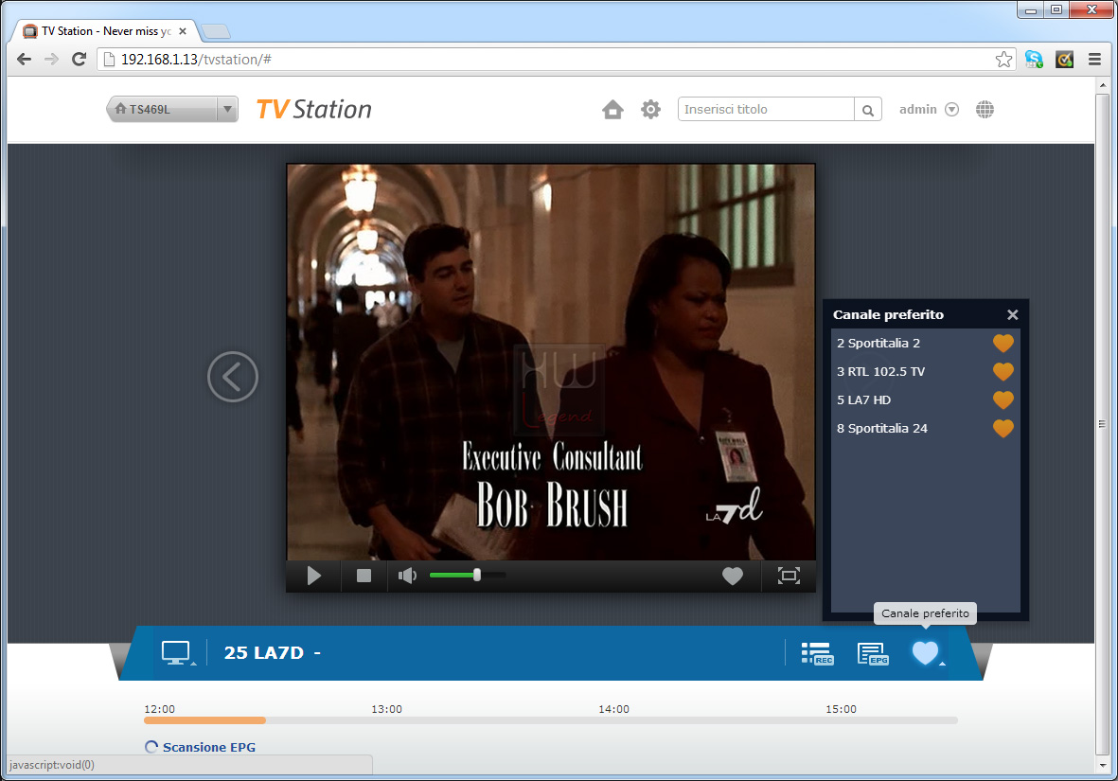This screenshot has width=1118, height=781.
Task: Unfavorite RTL 102.5 TV heart
Action: [x=1003, y=372]
